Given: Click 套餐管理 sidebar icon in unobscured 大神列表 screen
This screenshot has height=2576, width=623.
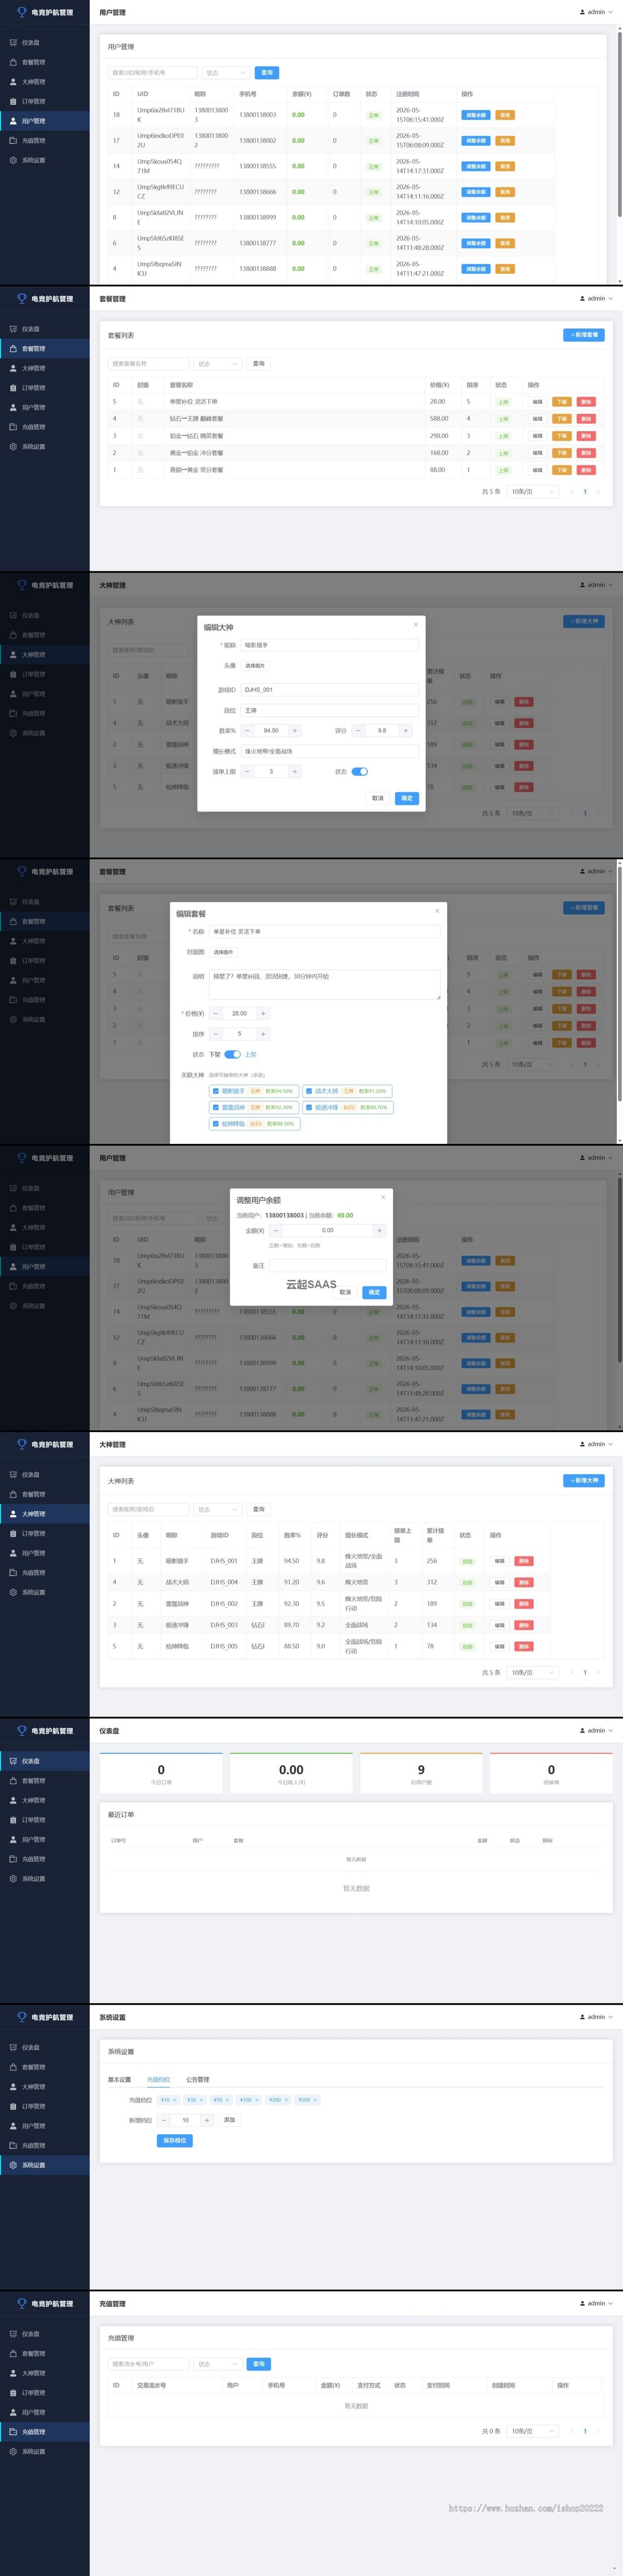Looking at the screenshot, I should coord(13,1494).
